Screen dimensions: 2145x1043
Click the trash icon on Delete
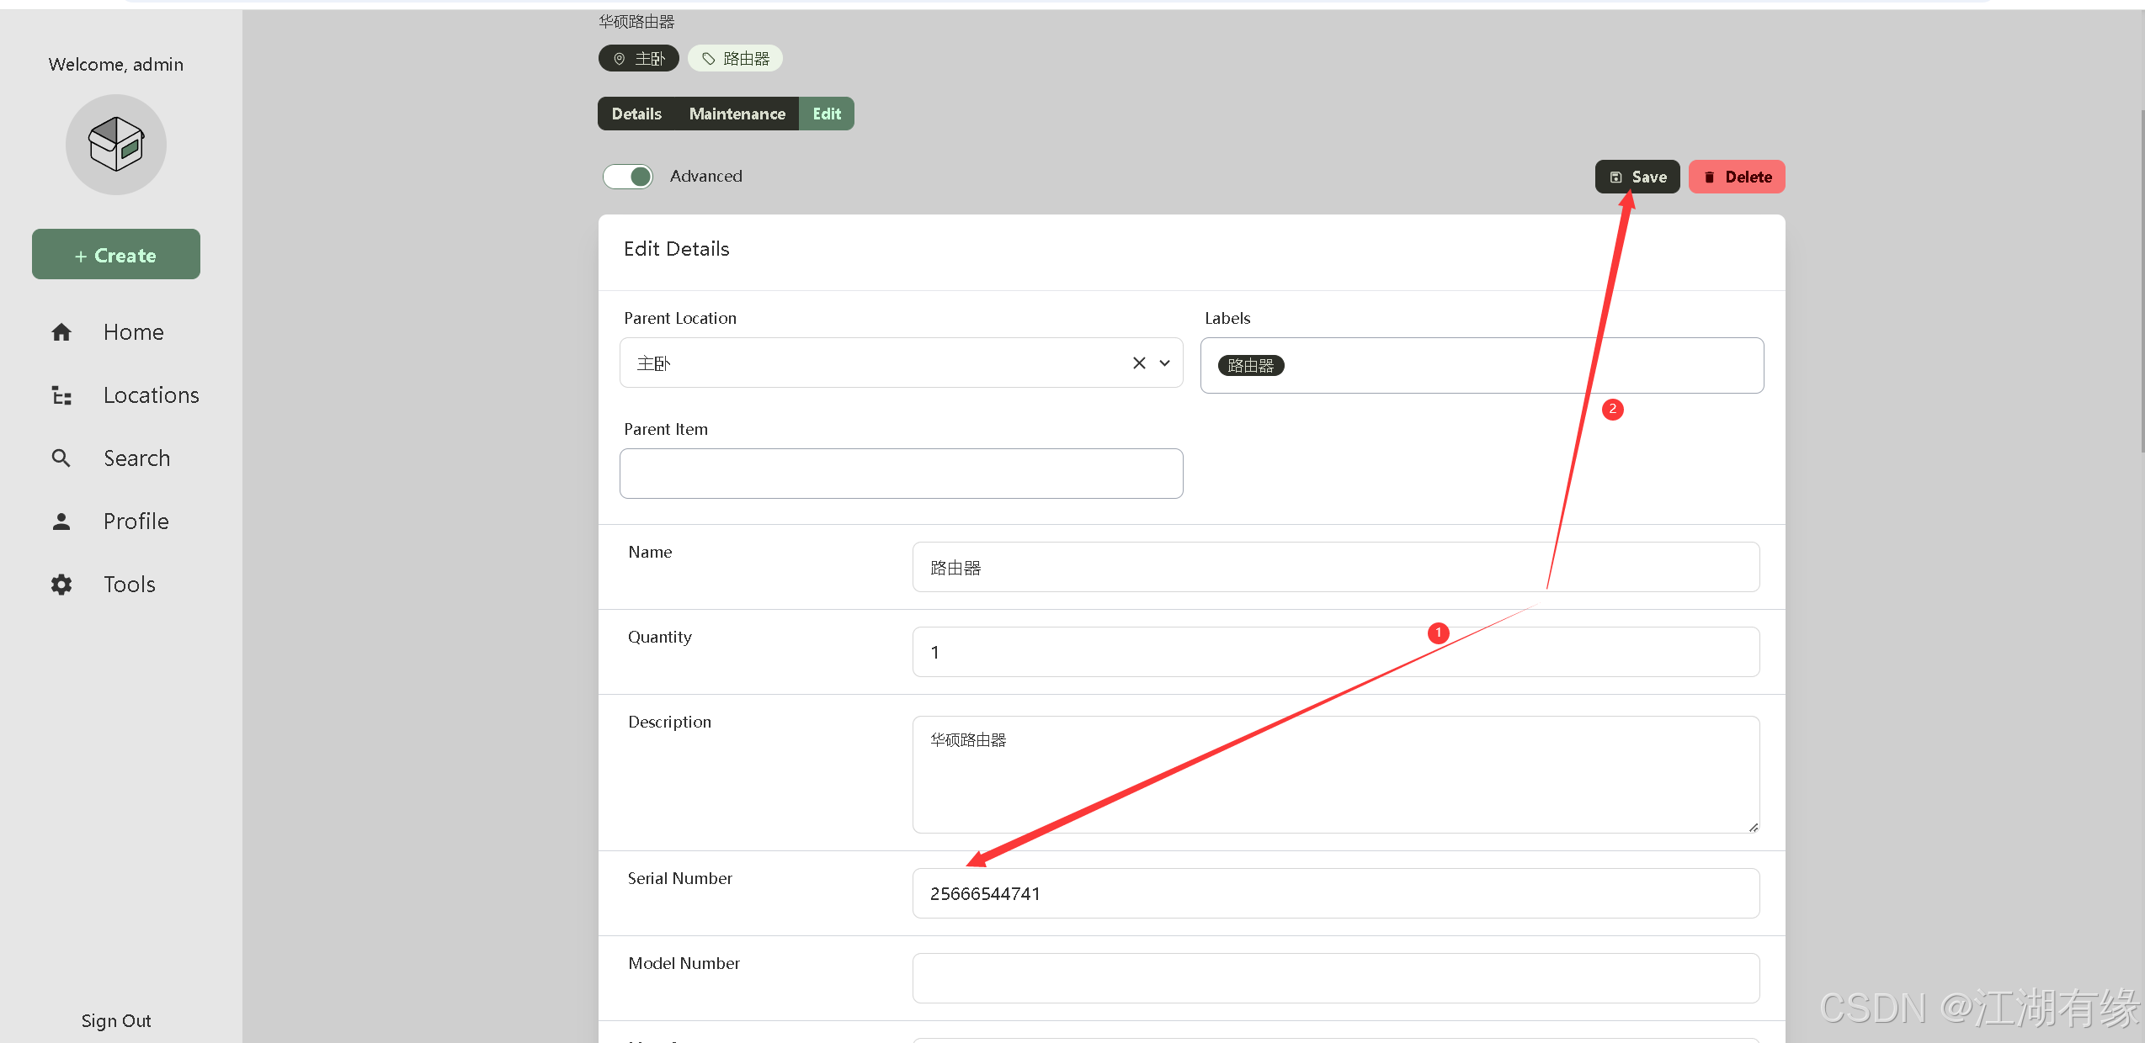pyautogui.click(x=1710, y=177)
